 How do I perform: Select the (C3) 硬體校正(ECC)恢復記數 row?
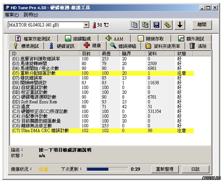(x=102, y=111)
